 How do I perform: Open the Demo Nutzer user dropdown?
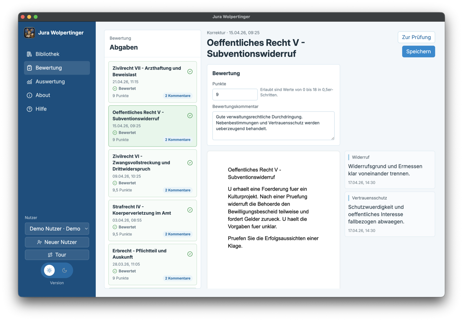[57, 229]
